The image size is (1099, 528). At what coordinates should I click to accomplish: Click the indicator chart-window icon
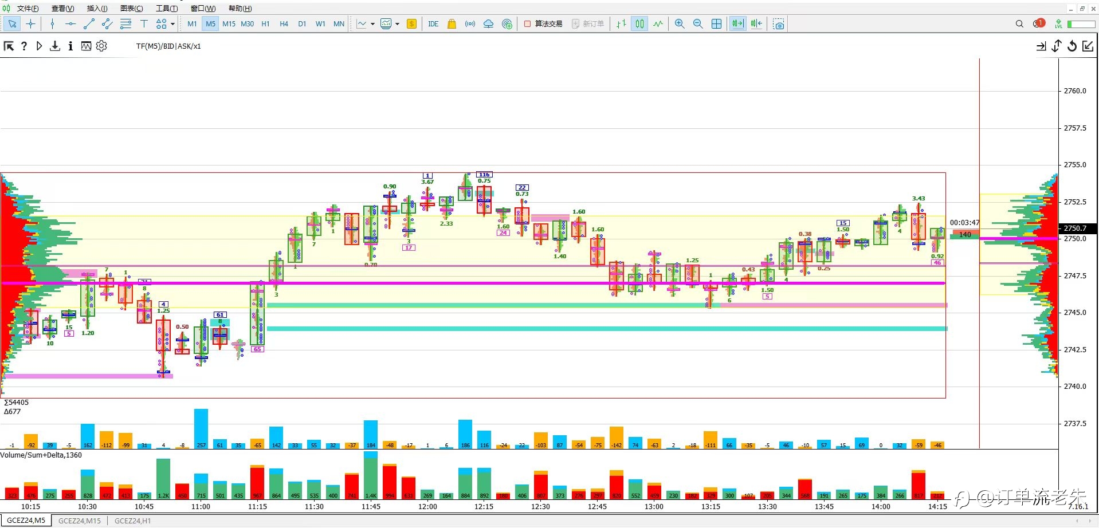[86, 46]
